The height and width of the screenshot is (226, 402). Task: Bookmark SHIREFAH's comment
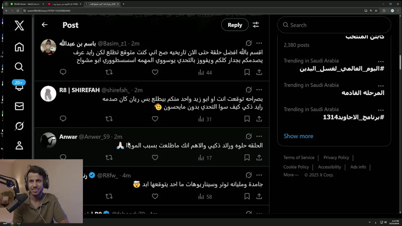(247, 119)
